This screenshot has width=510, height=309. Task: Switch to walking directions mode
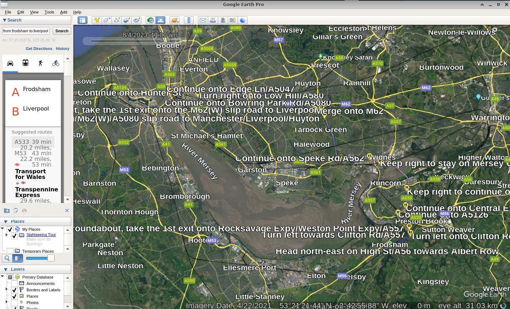(x=40, y=63)
